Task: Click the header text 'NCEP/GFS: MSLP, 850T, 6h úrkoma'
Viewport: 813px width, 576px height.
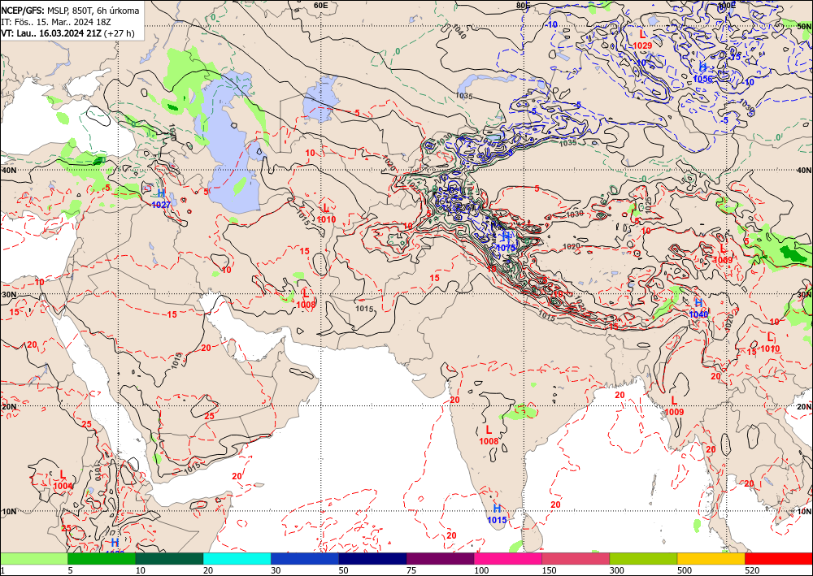Action: click(70, 11)
